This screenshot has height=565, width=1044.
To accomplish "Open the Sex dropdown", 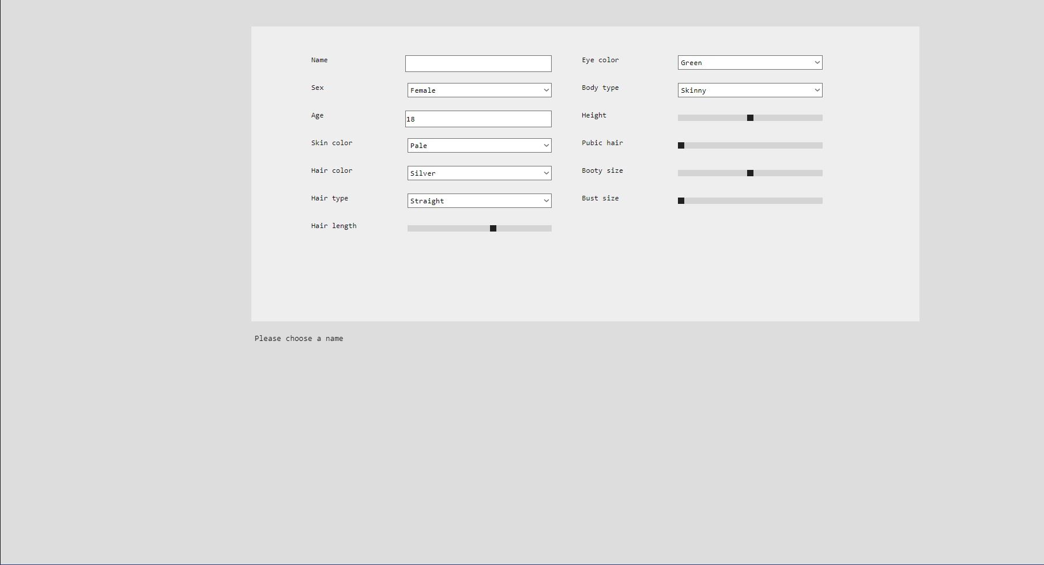I will tap(479, 90).
